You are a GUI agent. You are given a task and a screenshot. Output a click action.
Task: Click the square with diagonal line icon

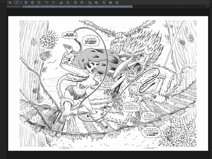click(104, 2)
